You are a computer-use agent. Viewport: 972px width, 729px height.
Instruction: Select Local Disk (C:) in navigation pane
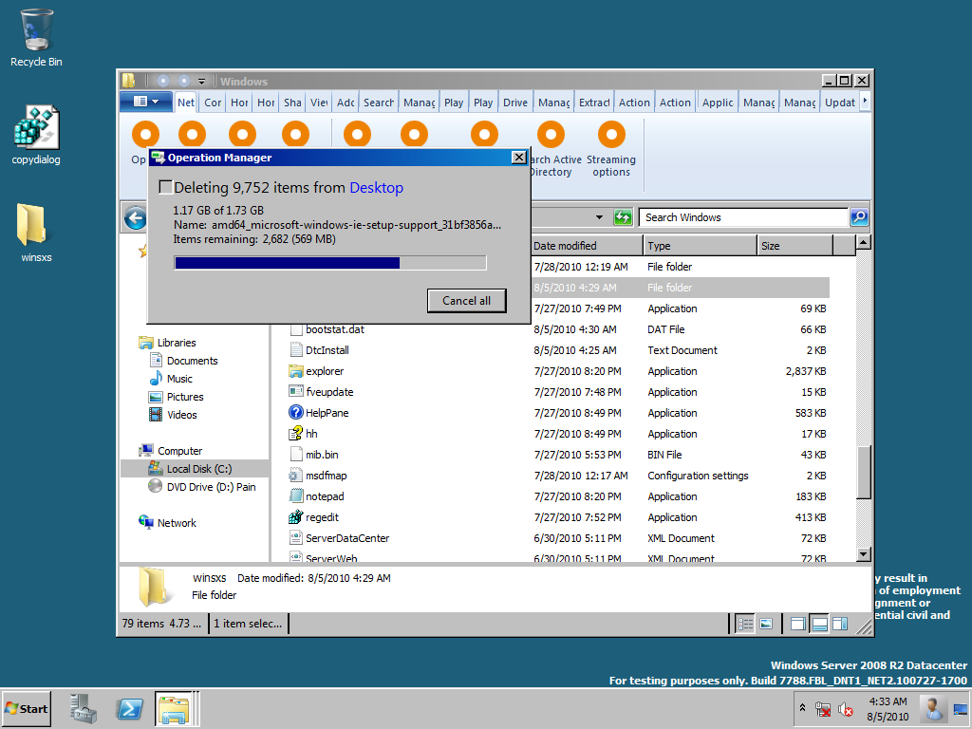click(x=196, y=469)
